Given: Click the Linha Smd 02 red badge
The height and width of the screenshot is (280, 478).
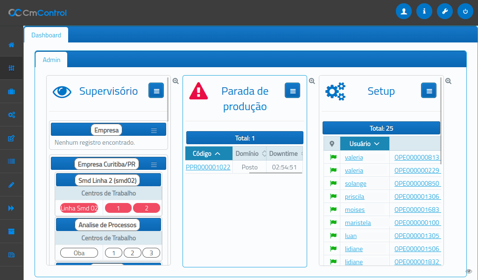Looking at the screenshot, I should pyautogui.click(x=79, y=208).
